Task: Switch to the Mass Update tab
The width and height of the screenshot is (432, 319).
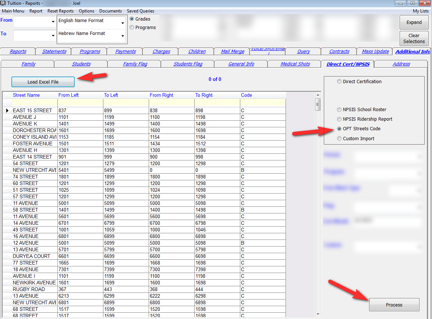Action: point(375,52)
